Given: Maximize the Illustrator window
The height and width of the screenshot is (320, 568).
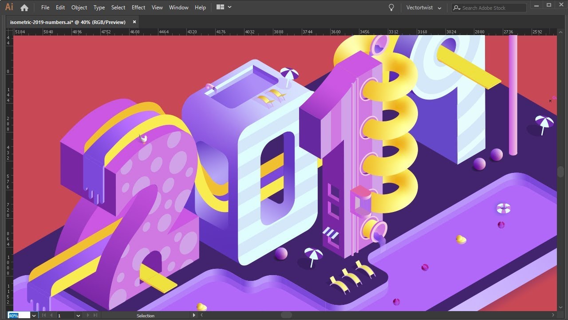Looking at the screenshot, I should click(549, 6).
